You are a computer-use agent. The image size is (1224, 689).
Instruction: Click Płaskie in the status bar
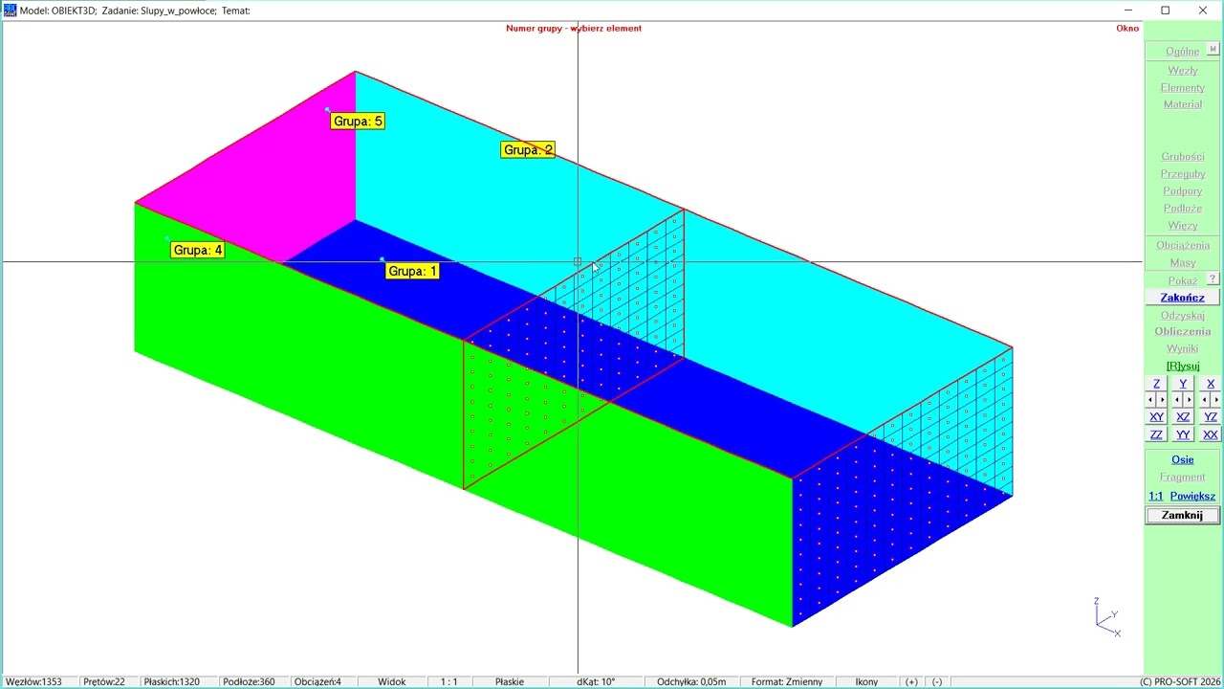coord(510,681)
